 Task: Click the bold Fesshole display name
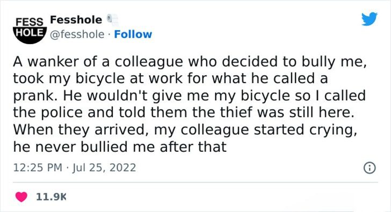[x=76, y=20]
